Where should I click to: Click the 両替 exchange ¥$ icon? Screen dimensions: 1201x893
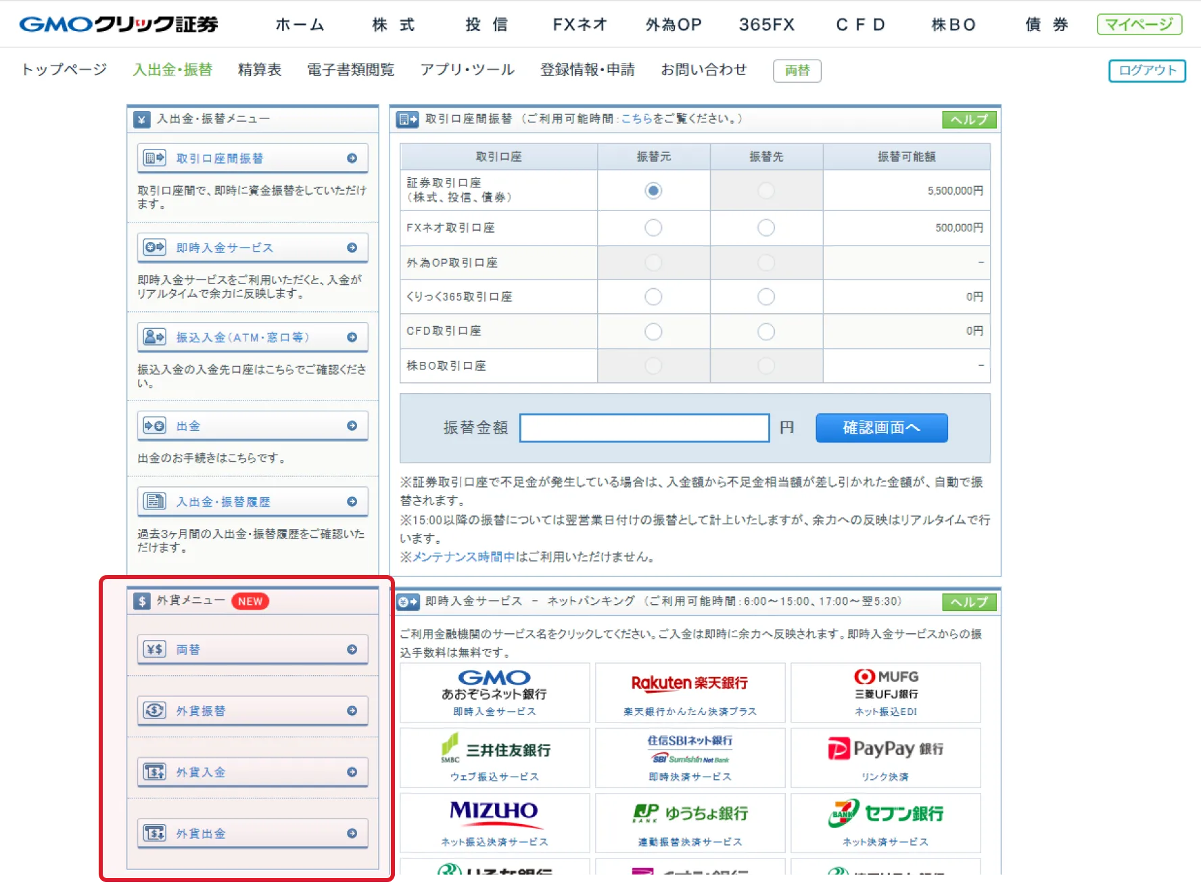(x=154, y=649)
